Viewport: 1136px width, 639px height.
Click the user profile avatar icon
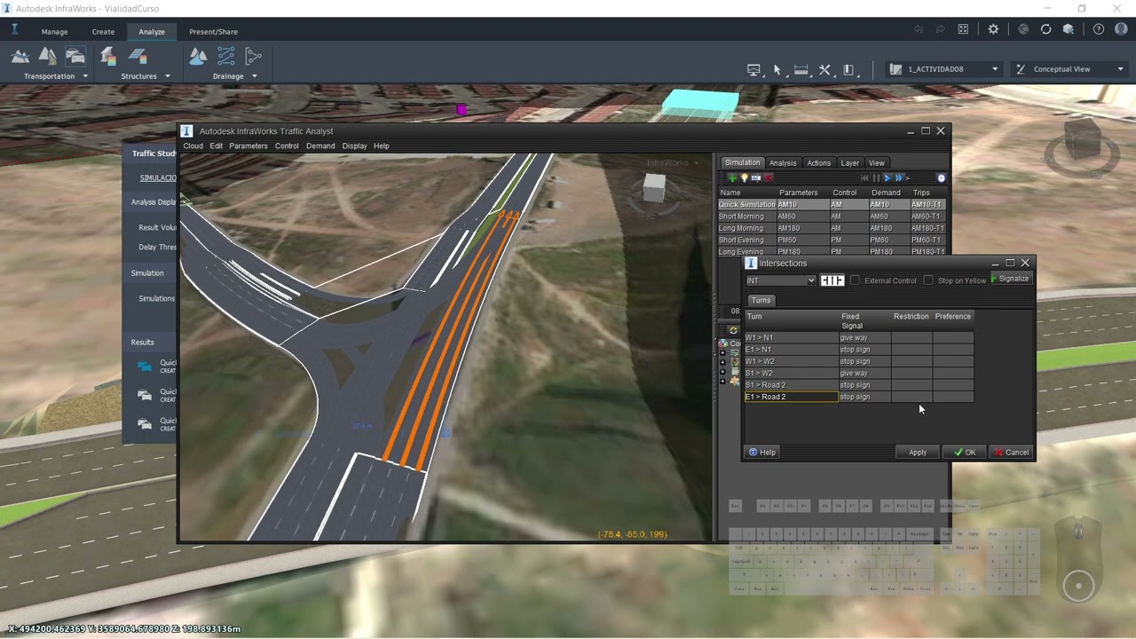pos(1121,29)
